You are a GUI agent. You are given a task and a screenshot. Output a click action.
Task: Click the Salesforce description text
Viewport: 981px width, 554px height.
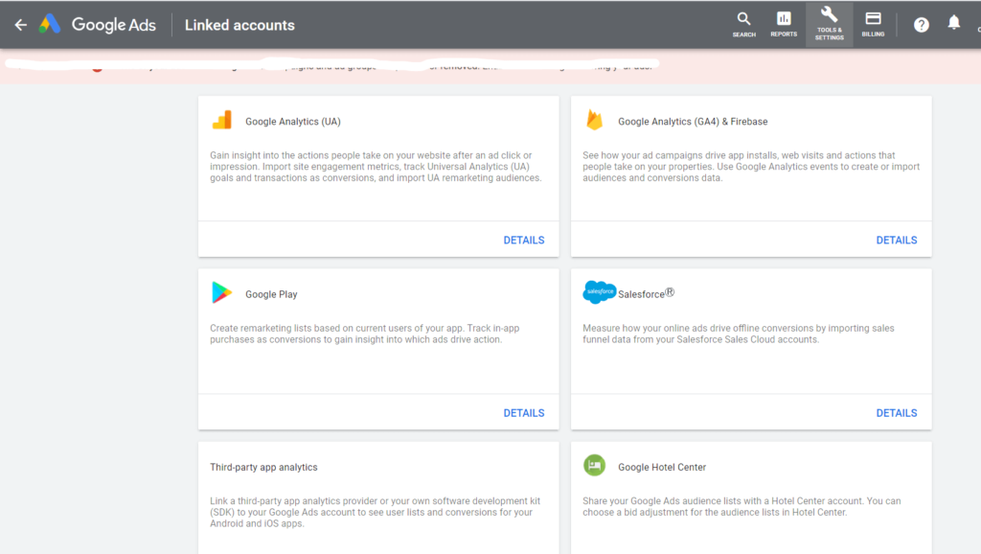click(x=739, y=334)
